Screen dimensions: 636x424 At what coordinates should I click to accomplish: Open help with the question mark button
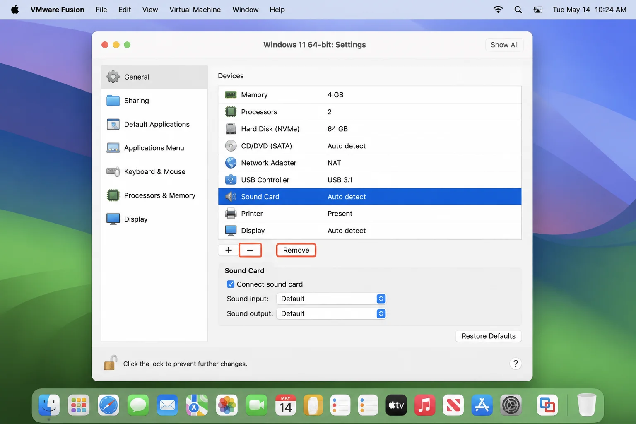click(x=516, y=364)
